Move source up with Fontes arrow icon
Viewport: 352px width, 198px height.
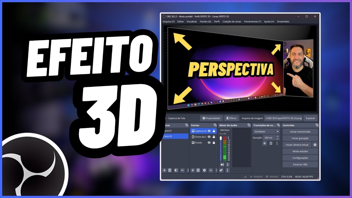tap(211, 170)
